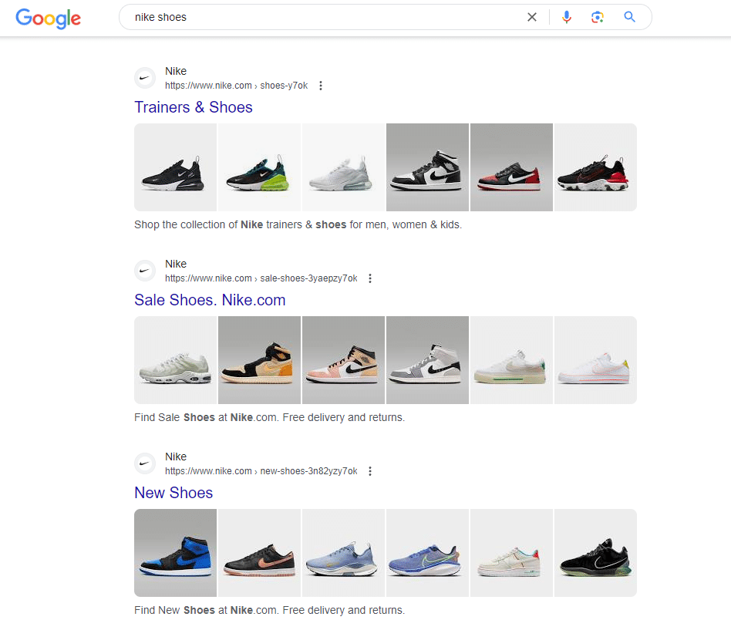Click the magnifying glass search button

point(629,17)
